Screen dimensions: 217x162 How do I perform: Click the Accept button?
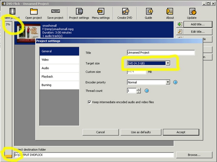[181, 132]
